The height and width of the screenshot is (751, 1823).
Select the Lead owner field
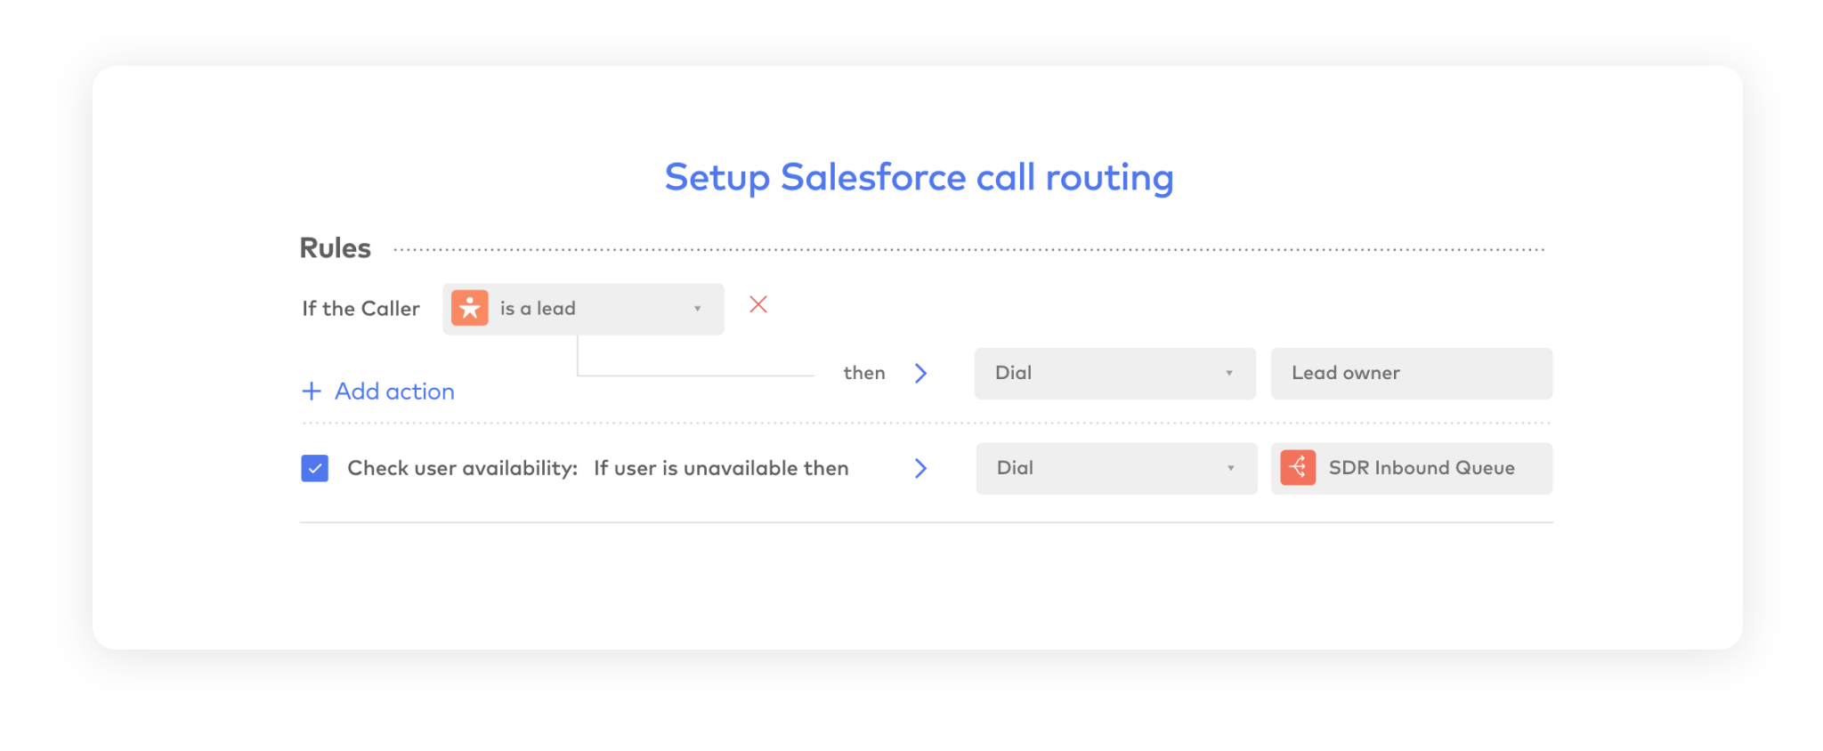coord(1411,374)
